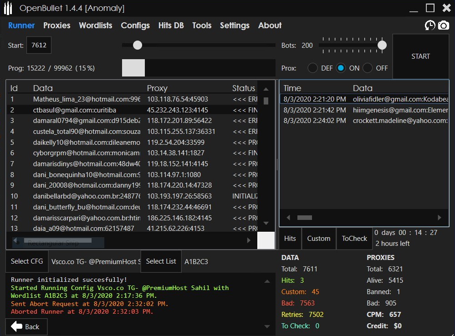Click the up arrow of the log panel
This screenshot has height=336, width=455.
(x=267, y=281)
